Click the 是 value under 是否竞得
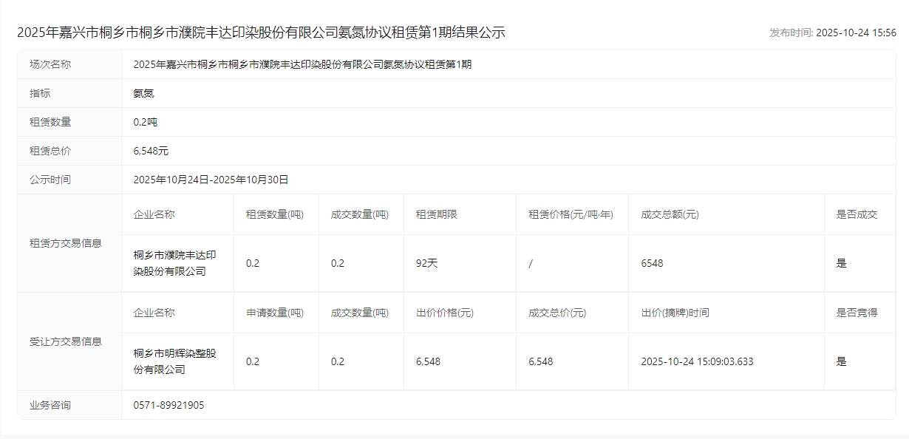The height and width of the screenshot is (439, 909). click(x=841, y=361)
